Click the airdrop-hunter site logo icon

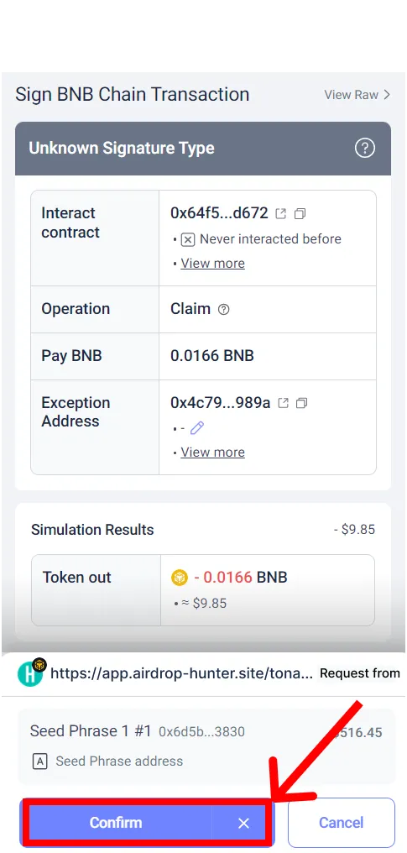point(31,673)
